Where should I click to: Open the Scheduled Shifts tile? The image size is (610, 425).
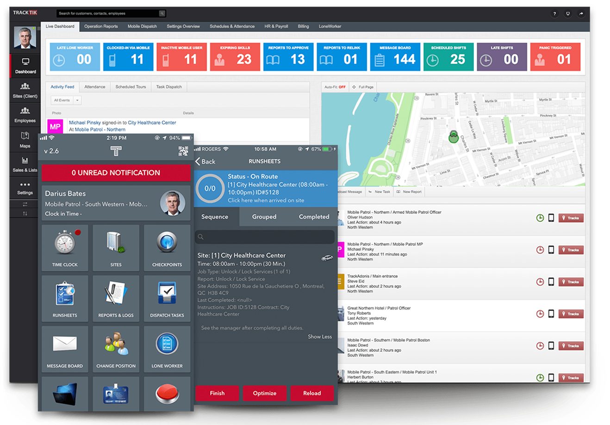[x=448, y=57]
